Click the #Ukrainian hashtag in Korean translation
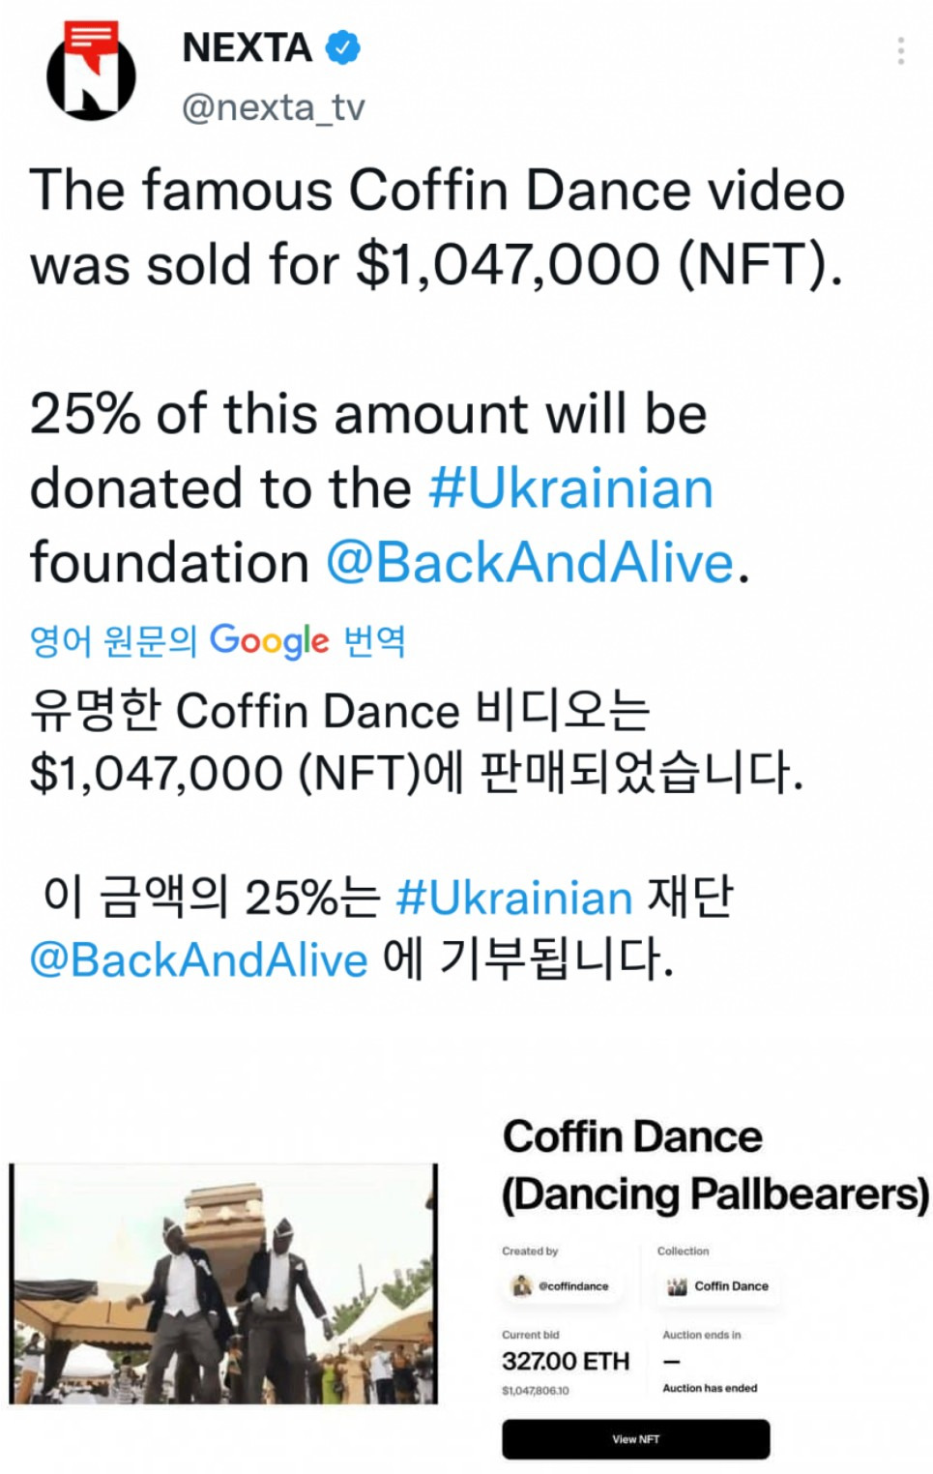 click(x=514, y=898)
